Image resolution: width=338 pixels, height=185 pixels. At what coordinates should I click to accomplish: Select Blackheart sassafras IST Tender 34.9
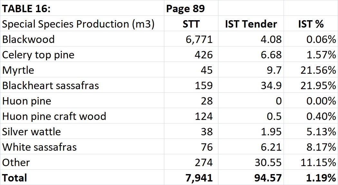click(272, 86)
